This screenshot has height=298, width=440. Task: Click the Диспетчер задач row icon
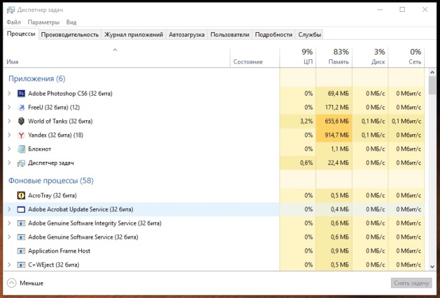coord(21,163)
